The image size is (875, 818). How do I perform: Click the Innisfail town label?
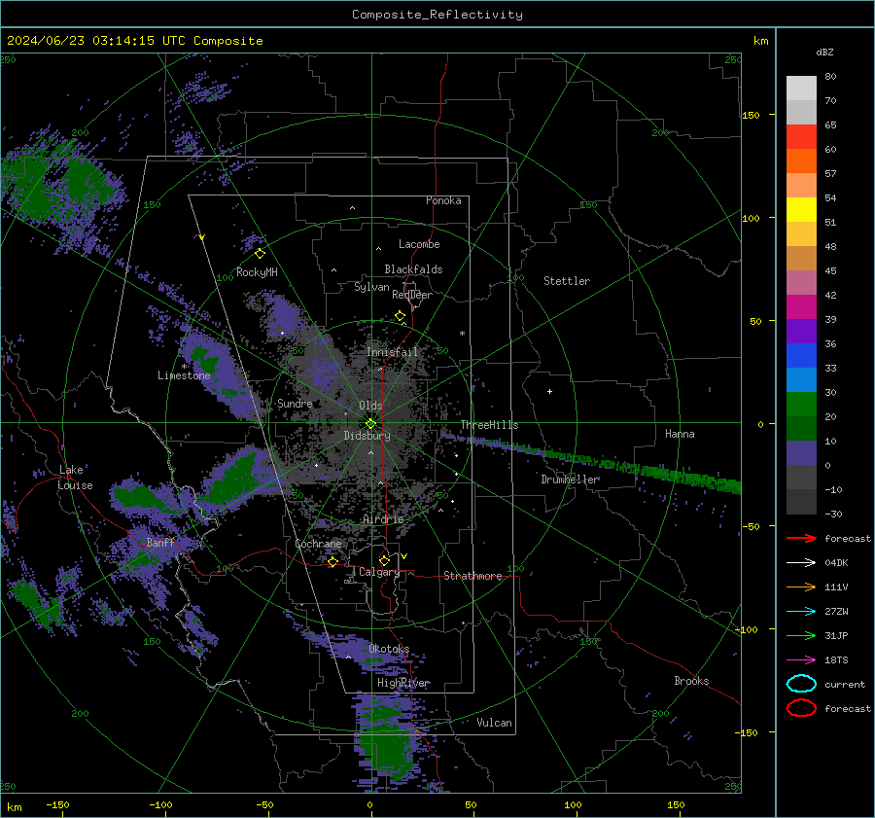(x=392, y=352)
